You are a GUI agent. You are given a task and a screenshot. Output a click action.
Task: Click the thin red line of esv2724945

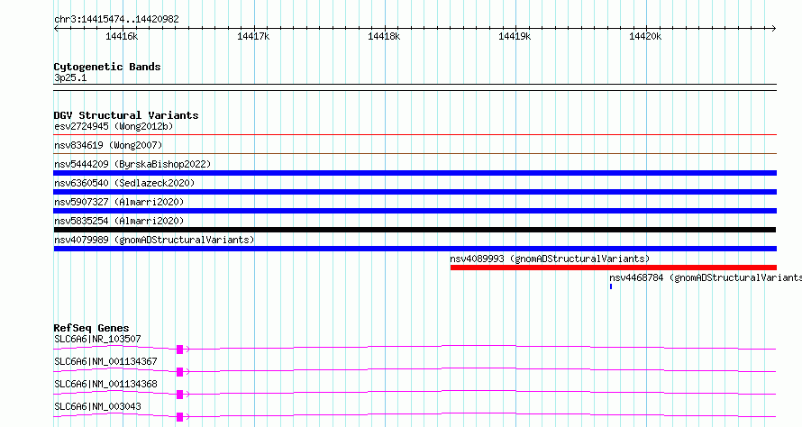coord(415,135)
